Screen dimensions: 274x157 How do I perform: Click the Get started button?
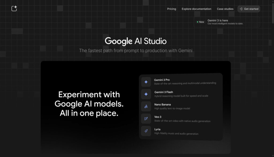249,9
